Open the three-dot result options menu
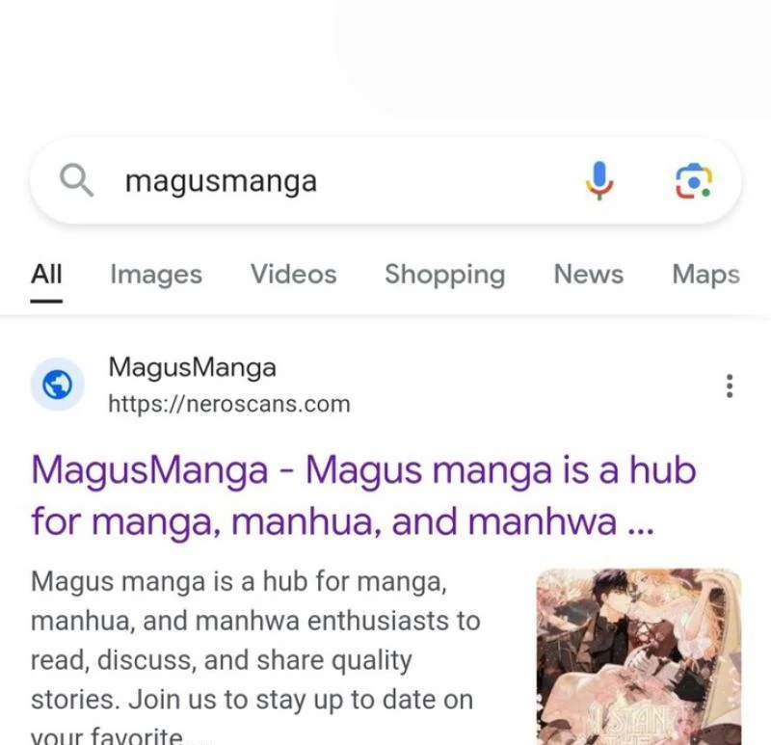The image size is (771, 745). 730,386
